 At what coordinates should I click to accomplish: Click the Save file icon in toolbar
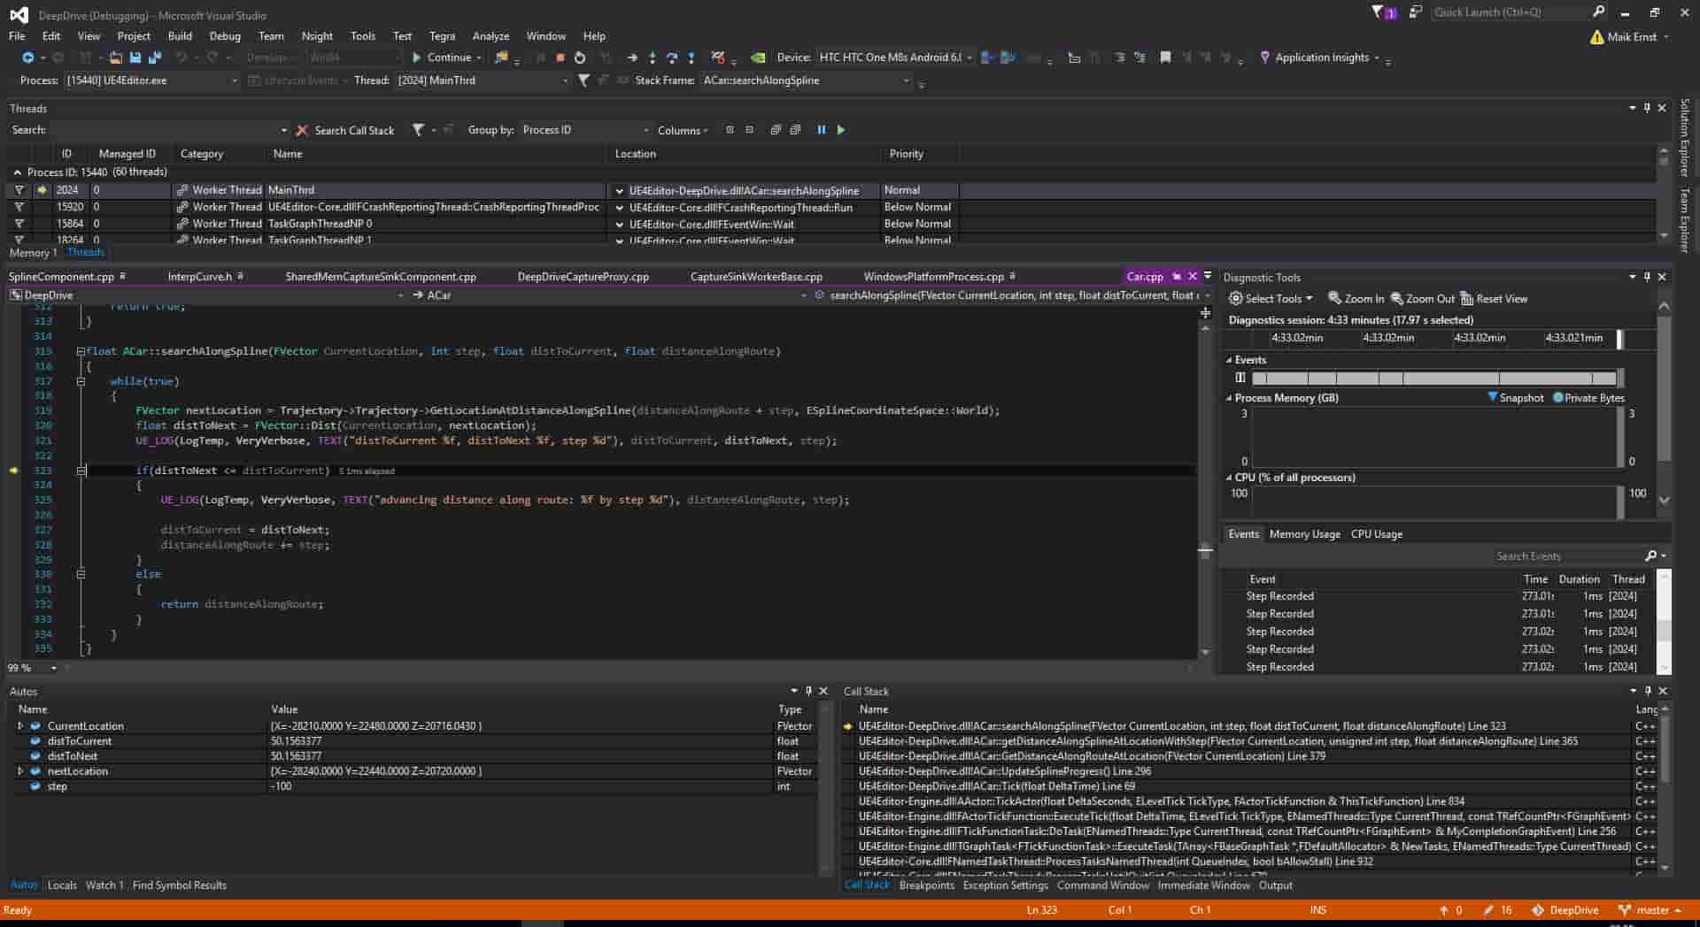pyautogui.click(x=135, y=57)
